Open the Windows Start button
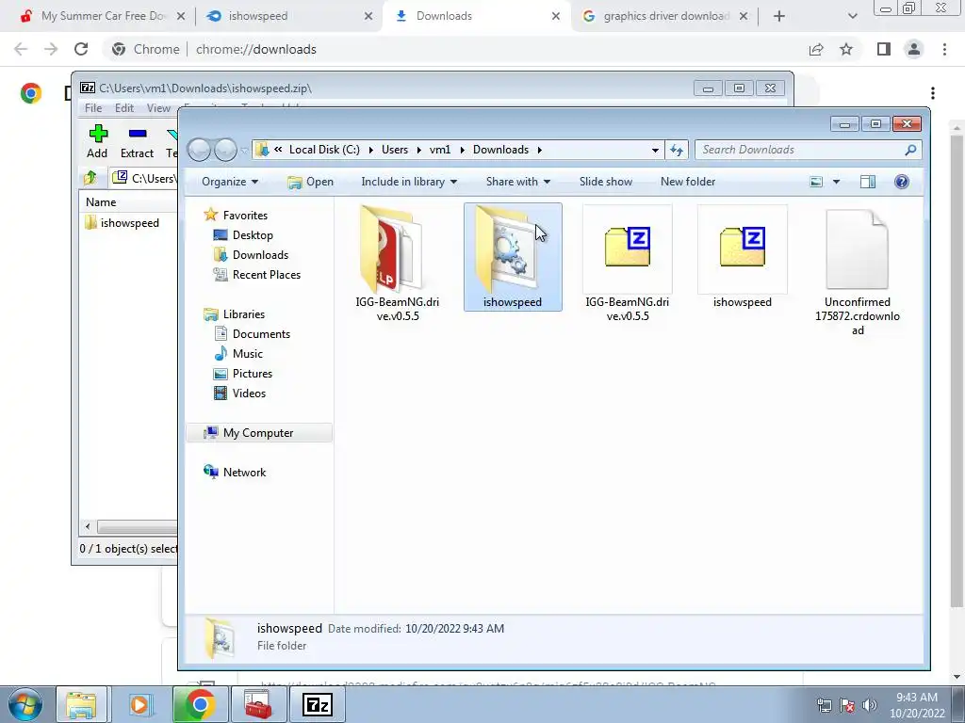The image size is (965, 723). pyautogui.click(x=25, y=704)
